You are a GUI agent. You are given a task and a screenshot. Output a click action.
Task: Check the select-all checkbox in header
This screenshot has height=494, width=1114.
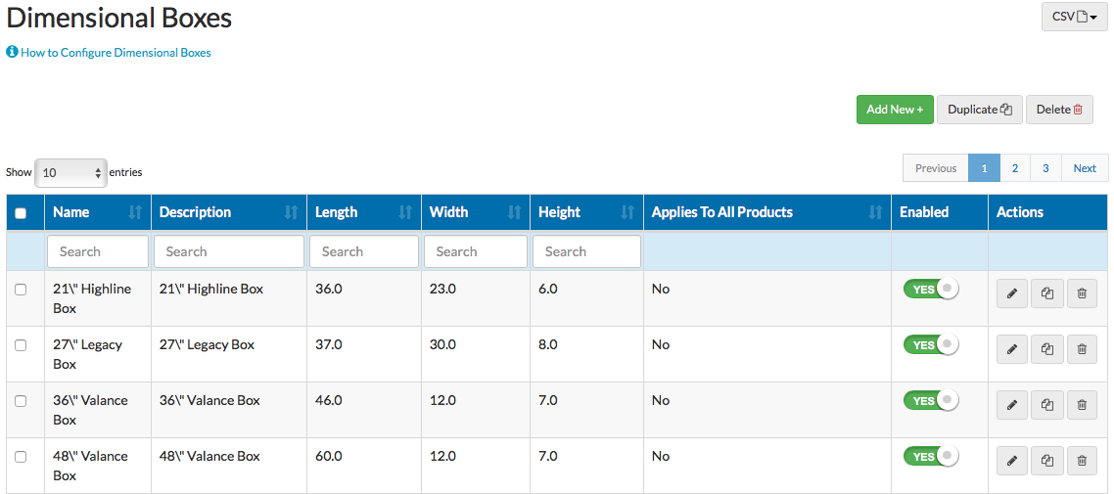click(22, 213)
